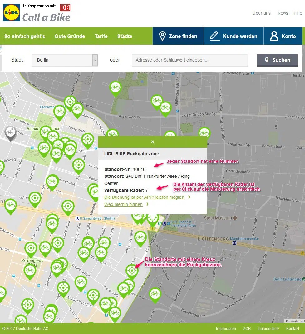The width and height of the screenshot is (305, 334).
Task: Go to Über uns page
Action: tap(261, 13)
